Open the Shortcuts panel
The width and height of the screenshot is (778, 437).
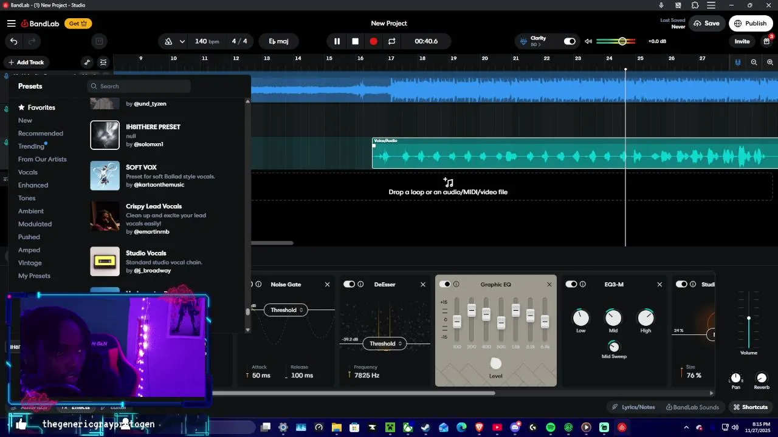click(x=751, y=407)
